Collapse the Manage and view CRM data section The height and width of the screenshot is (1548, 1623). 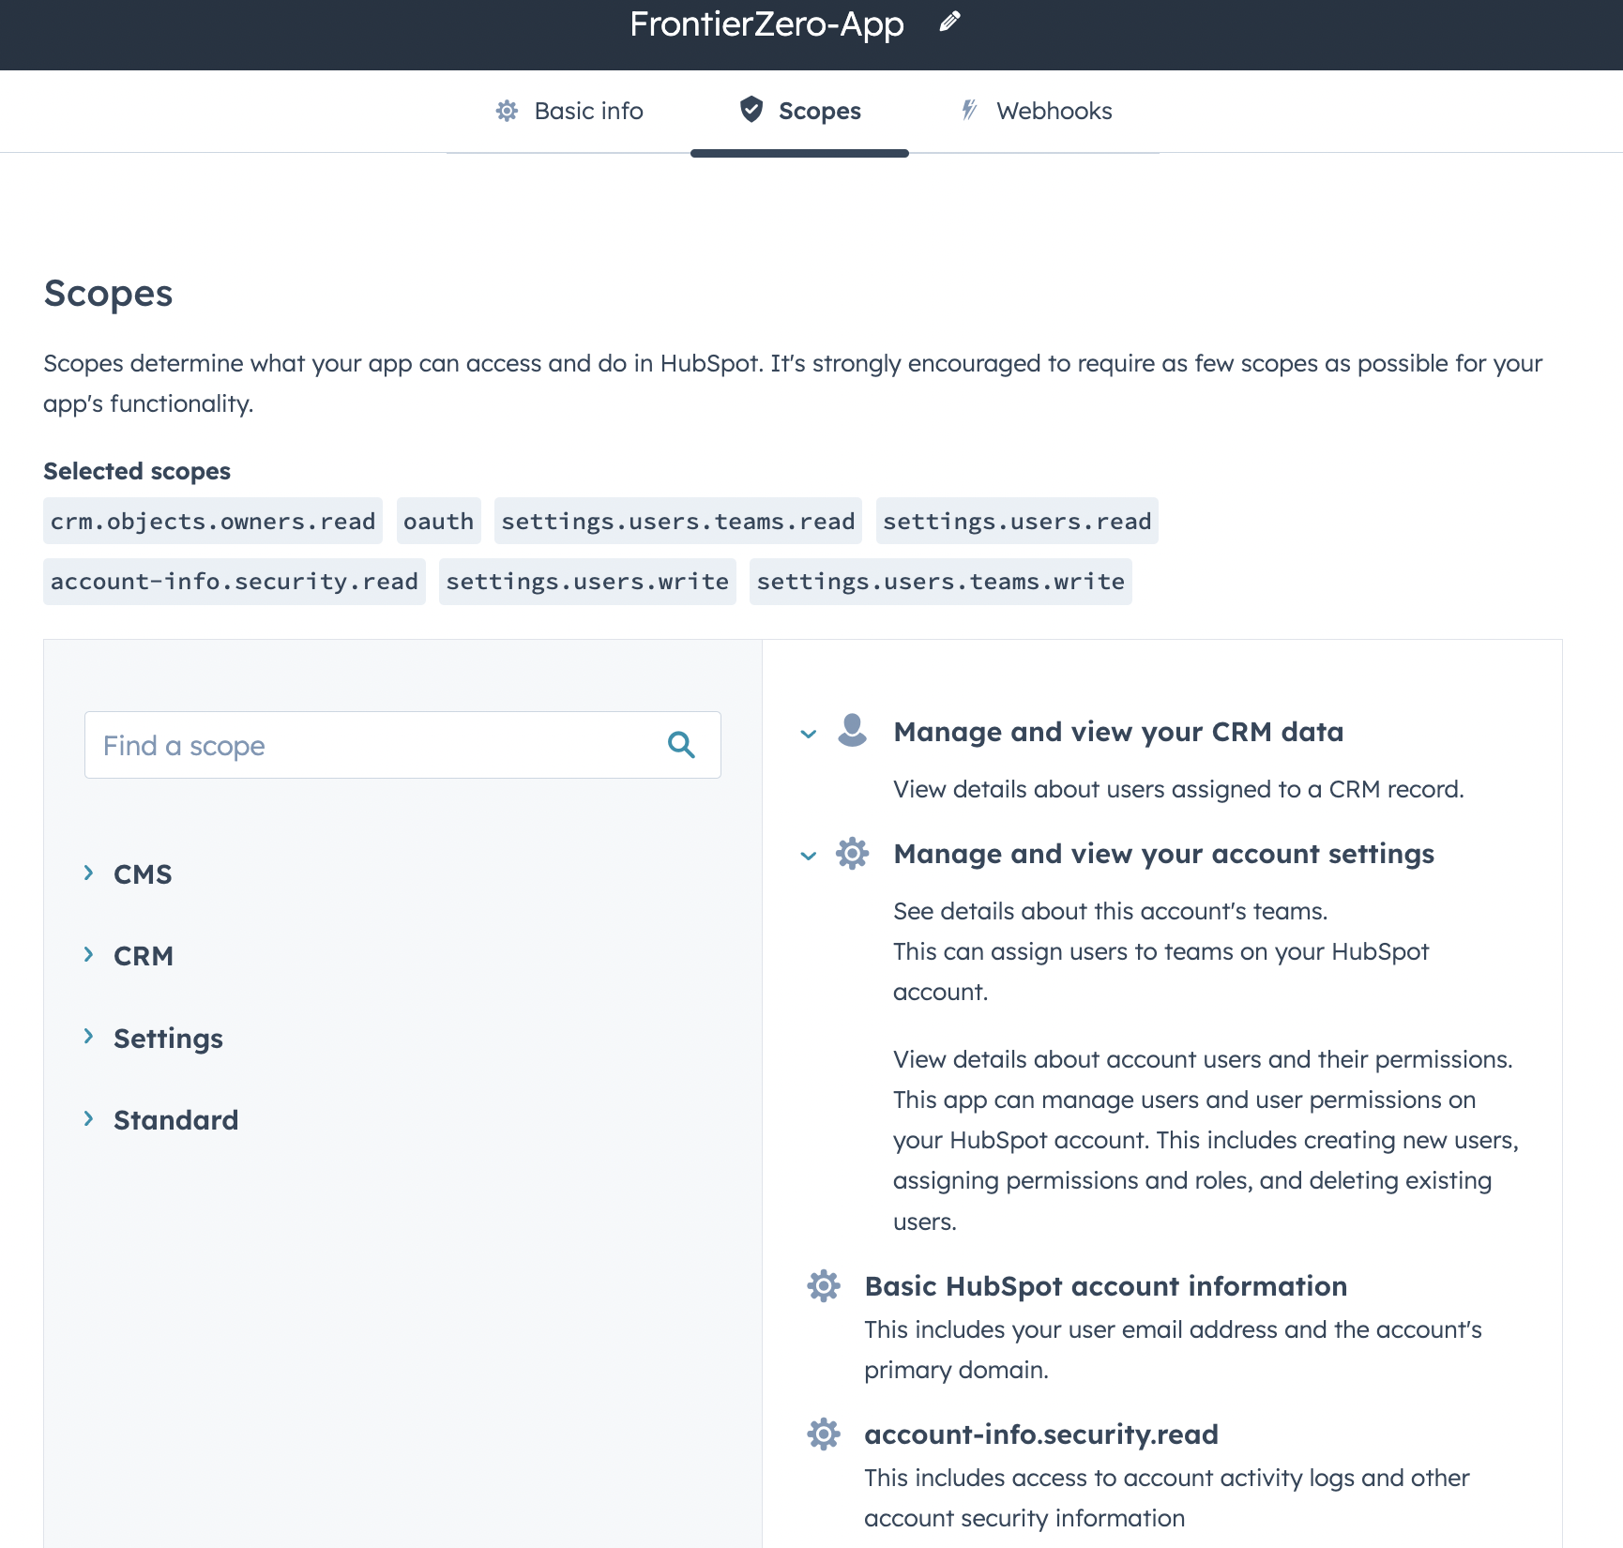click(809, 734)
